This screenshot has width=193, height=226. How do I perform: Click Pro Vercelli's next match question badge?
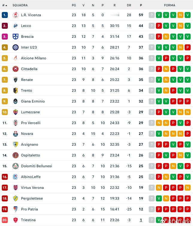(x=152, y=123)
